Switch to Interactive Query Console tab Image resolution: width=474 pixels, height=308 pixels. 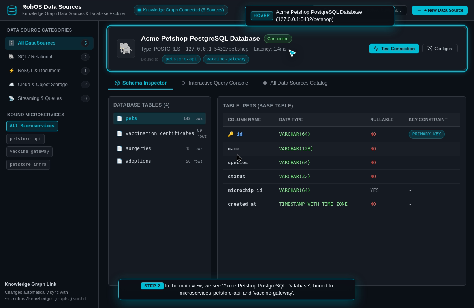(214, 83)
